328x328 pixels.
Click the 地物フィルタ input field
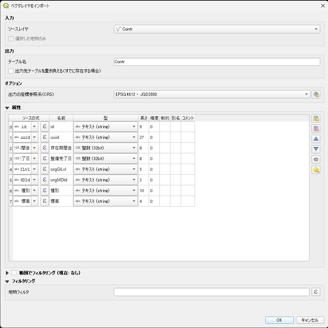tap(211, 292)
